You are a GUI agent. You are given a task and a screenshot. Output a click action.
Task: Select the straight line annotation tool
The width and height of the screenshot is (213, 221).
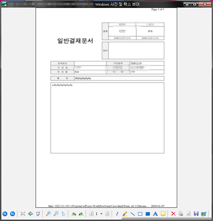coord(133,214)
